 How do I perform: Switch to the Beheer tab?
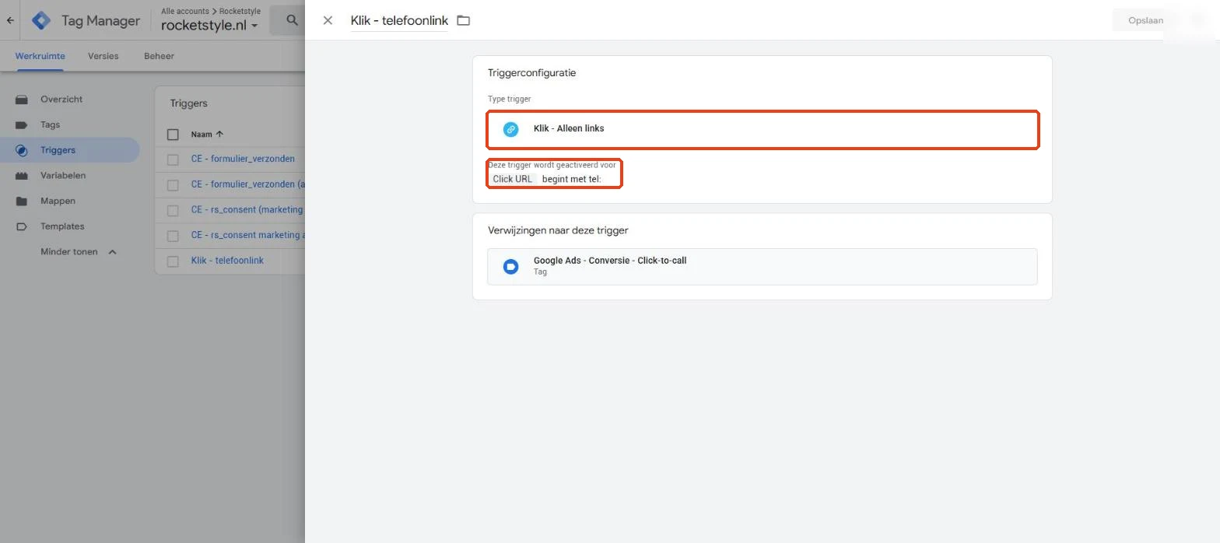coord(159,56)
